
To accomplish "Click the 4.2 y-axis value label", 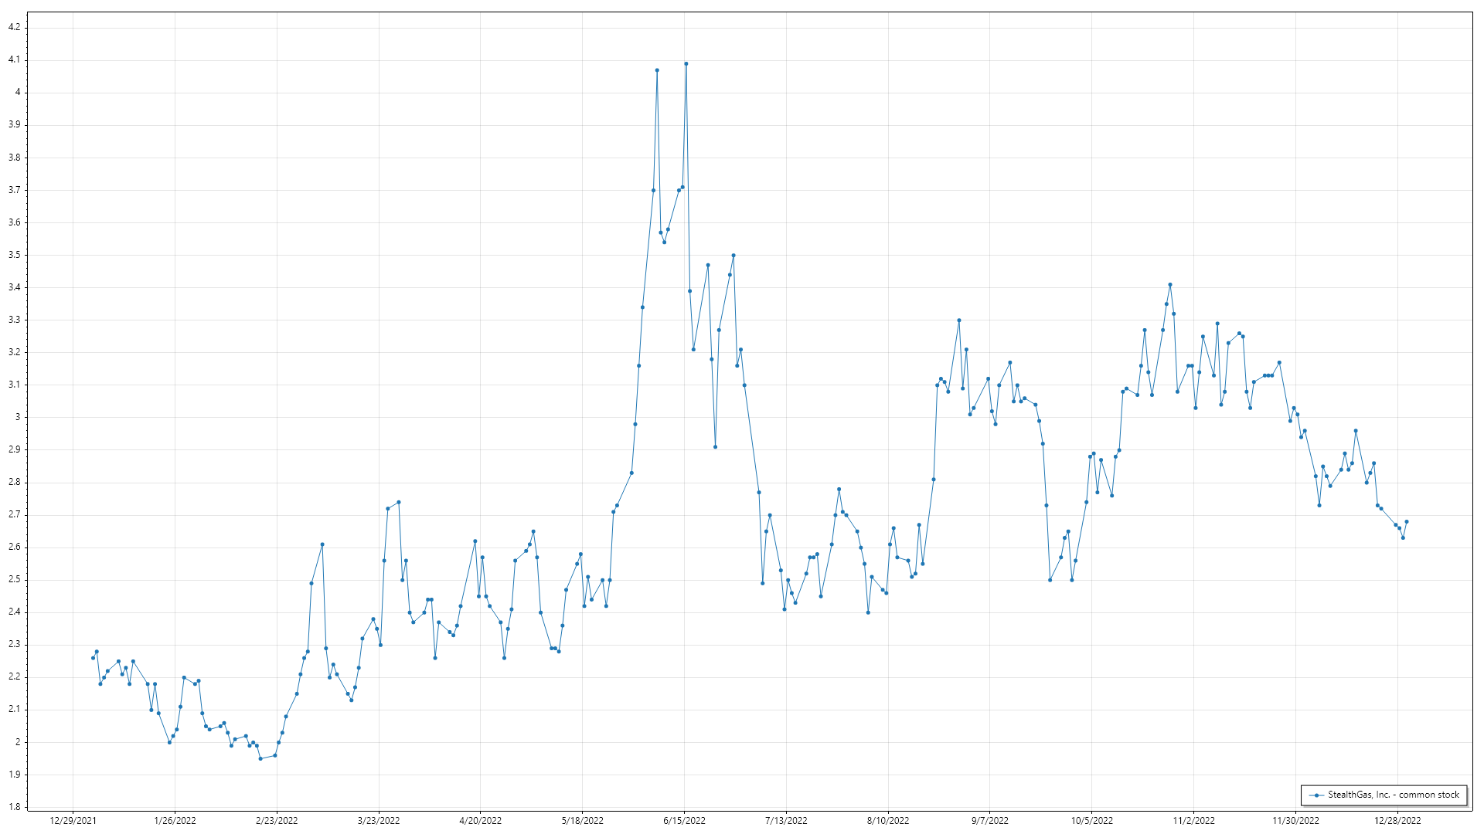I will (x=14, y=27).
